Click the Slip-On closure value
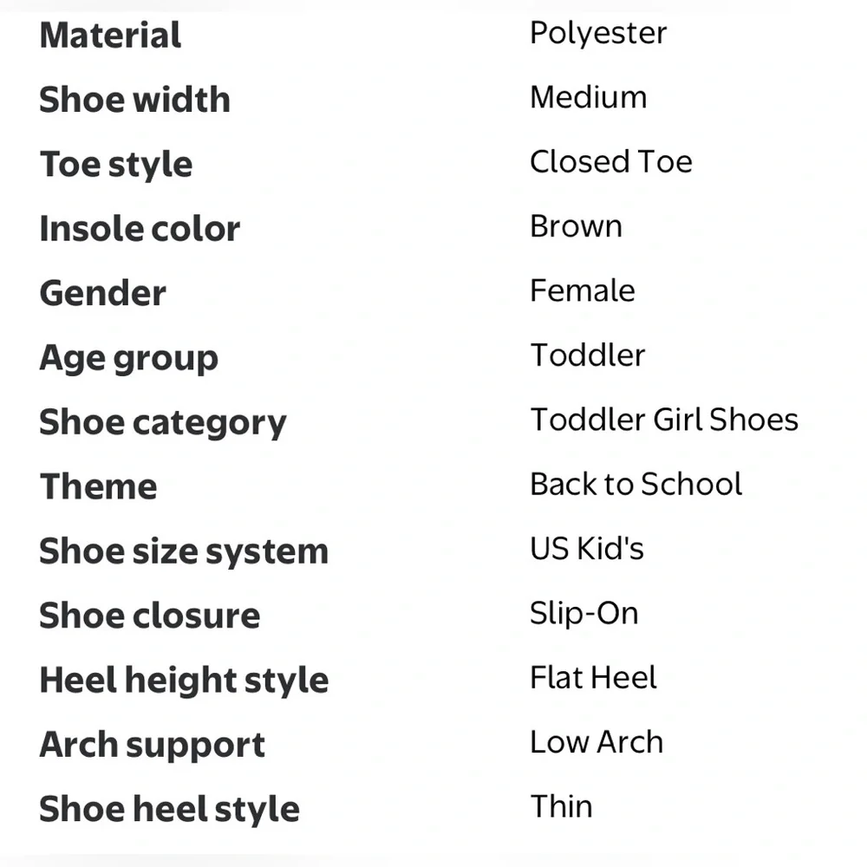 click(x=584, y=613)
